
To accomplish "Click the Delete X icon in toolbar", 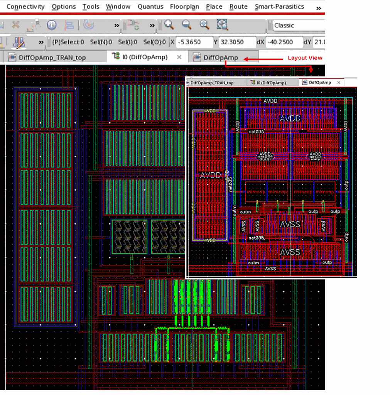I will pos(15,26).
